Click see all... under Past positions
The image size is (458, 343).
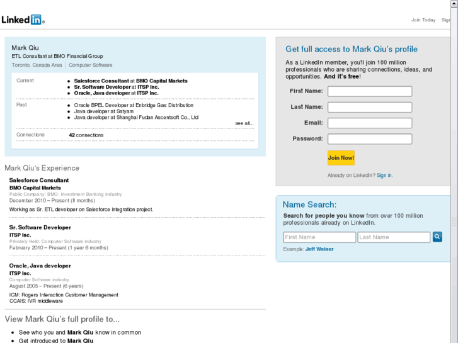tap(244, 123)
